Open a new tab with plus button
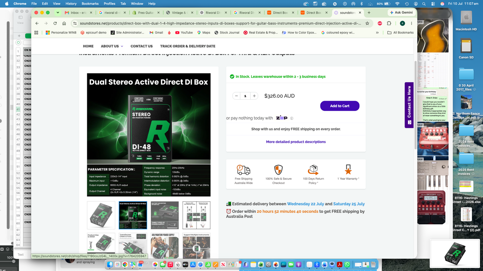 [x=369, y=13]
